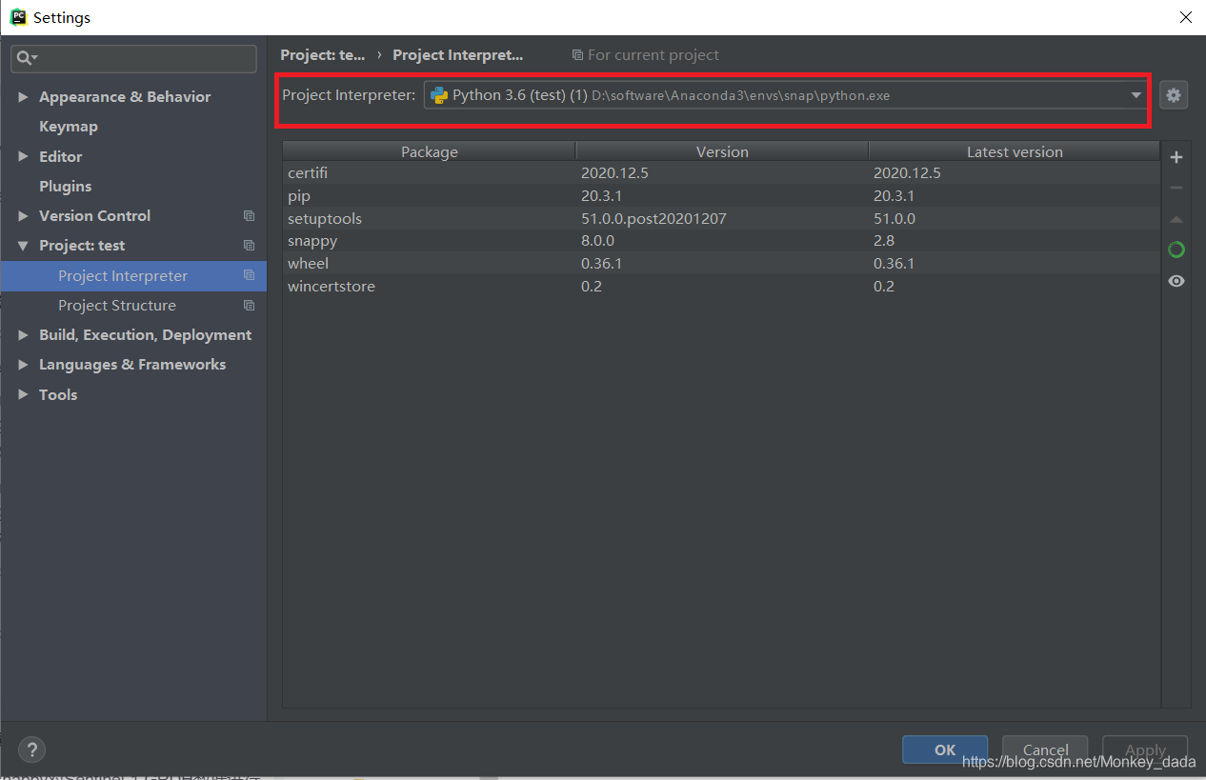The width and height of the screenshot is (1206, 780).
Task: Select the certifi package row
Action: coord(721,173)
